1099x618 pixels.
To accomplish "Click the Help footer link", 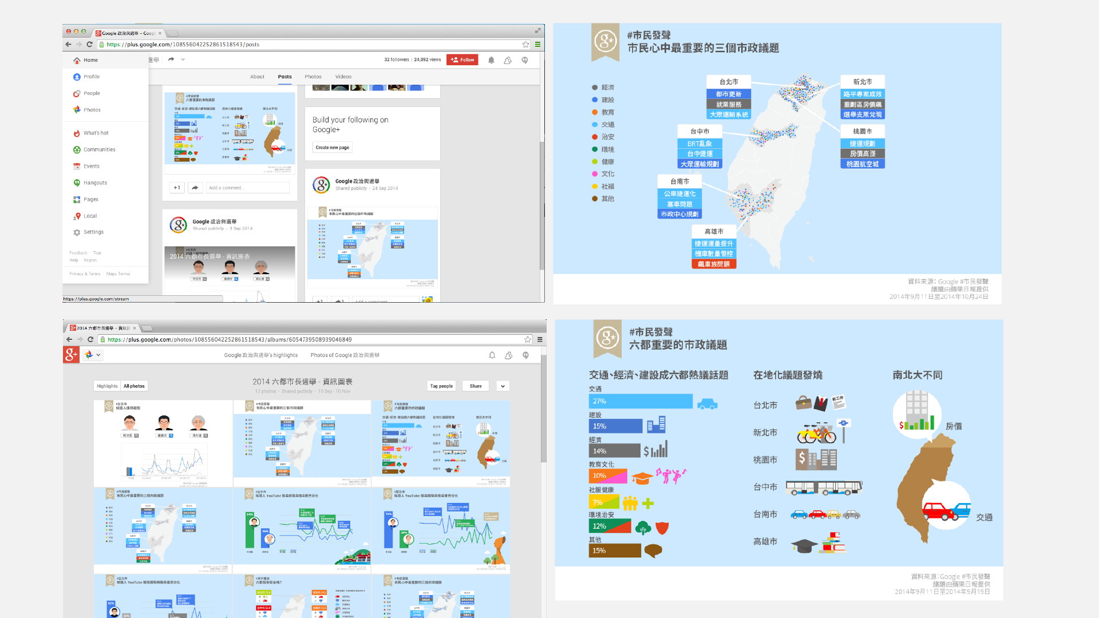I will [74, 260].
